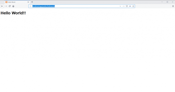Reload the current page
175x92 pixels.
[9, 6]
